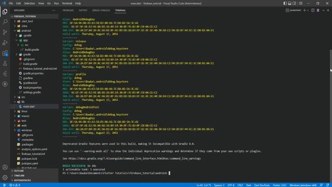
Task: Open the Edit menu
Action: coord(19,4)
